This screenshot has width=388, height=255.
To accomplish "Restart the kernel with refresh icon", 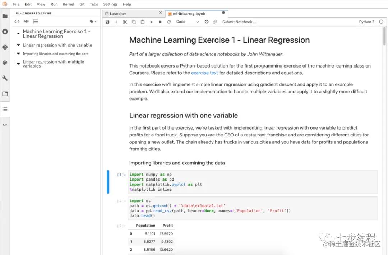I will [x=169, y=22].
